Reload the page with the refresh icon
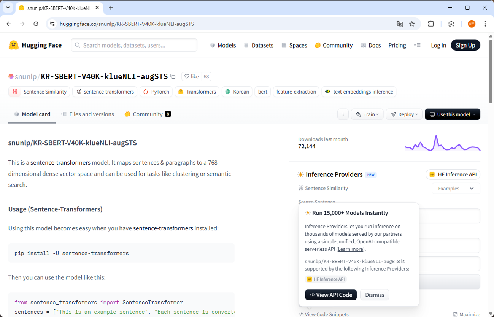 coord(36,24)
